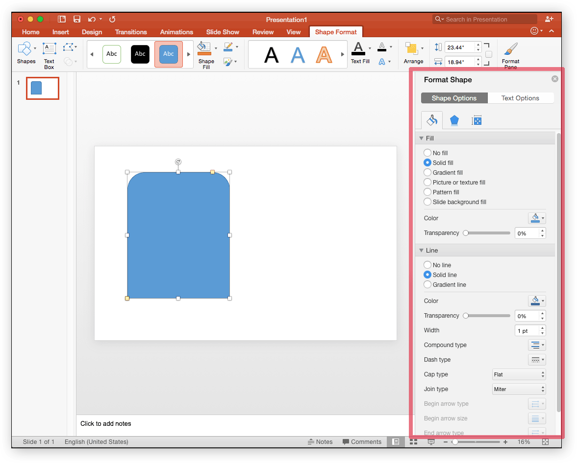Image resolution: width=577 pixels, height=463 pixels.
Task: Enable Gradient fill
Action: click(x=427, y=172)
